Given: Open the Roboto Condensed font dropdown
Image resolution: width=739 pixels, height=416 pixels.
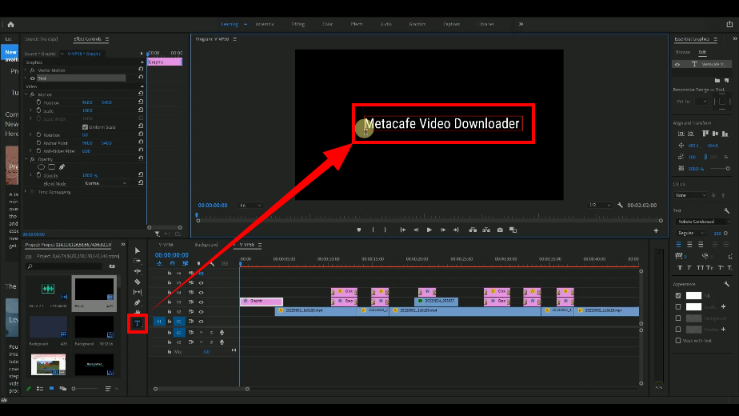Looking at the screenshot, I should tap(701, 222).
